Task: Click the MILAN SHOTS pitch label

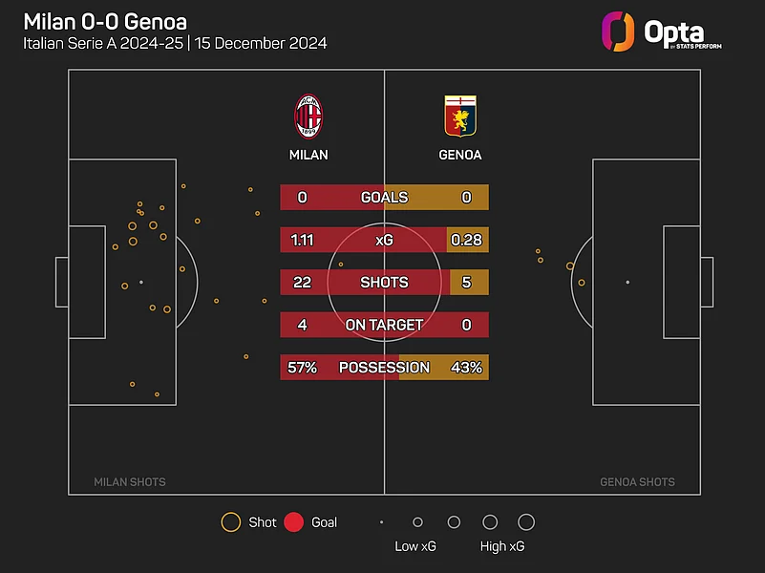Action: [x=130, y=482]
